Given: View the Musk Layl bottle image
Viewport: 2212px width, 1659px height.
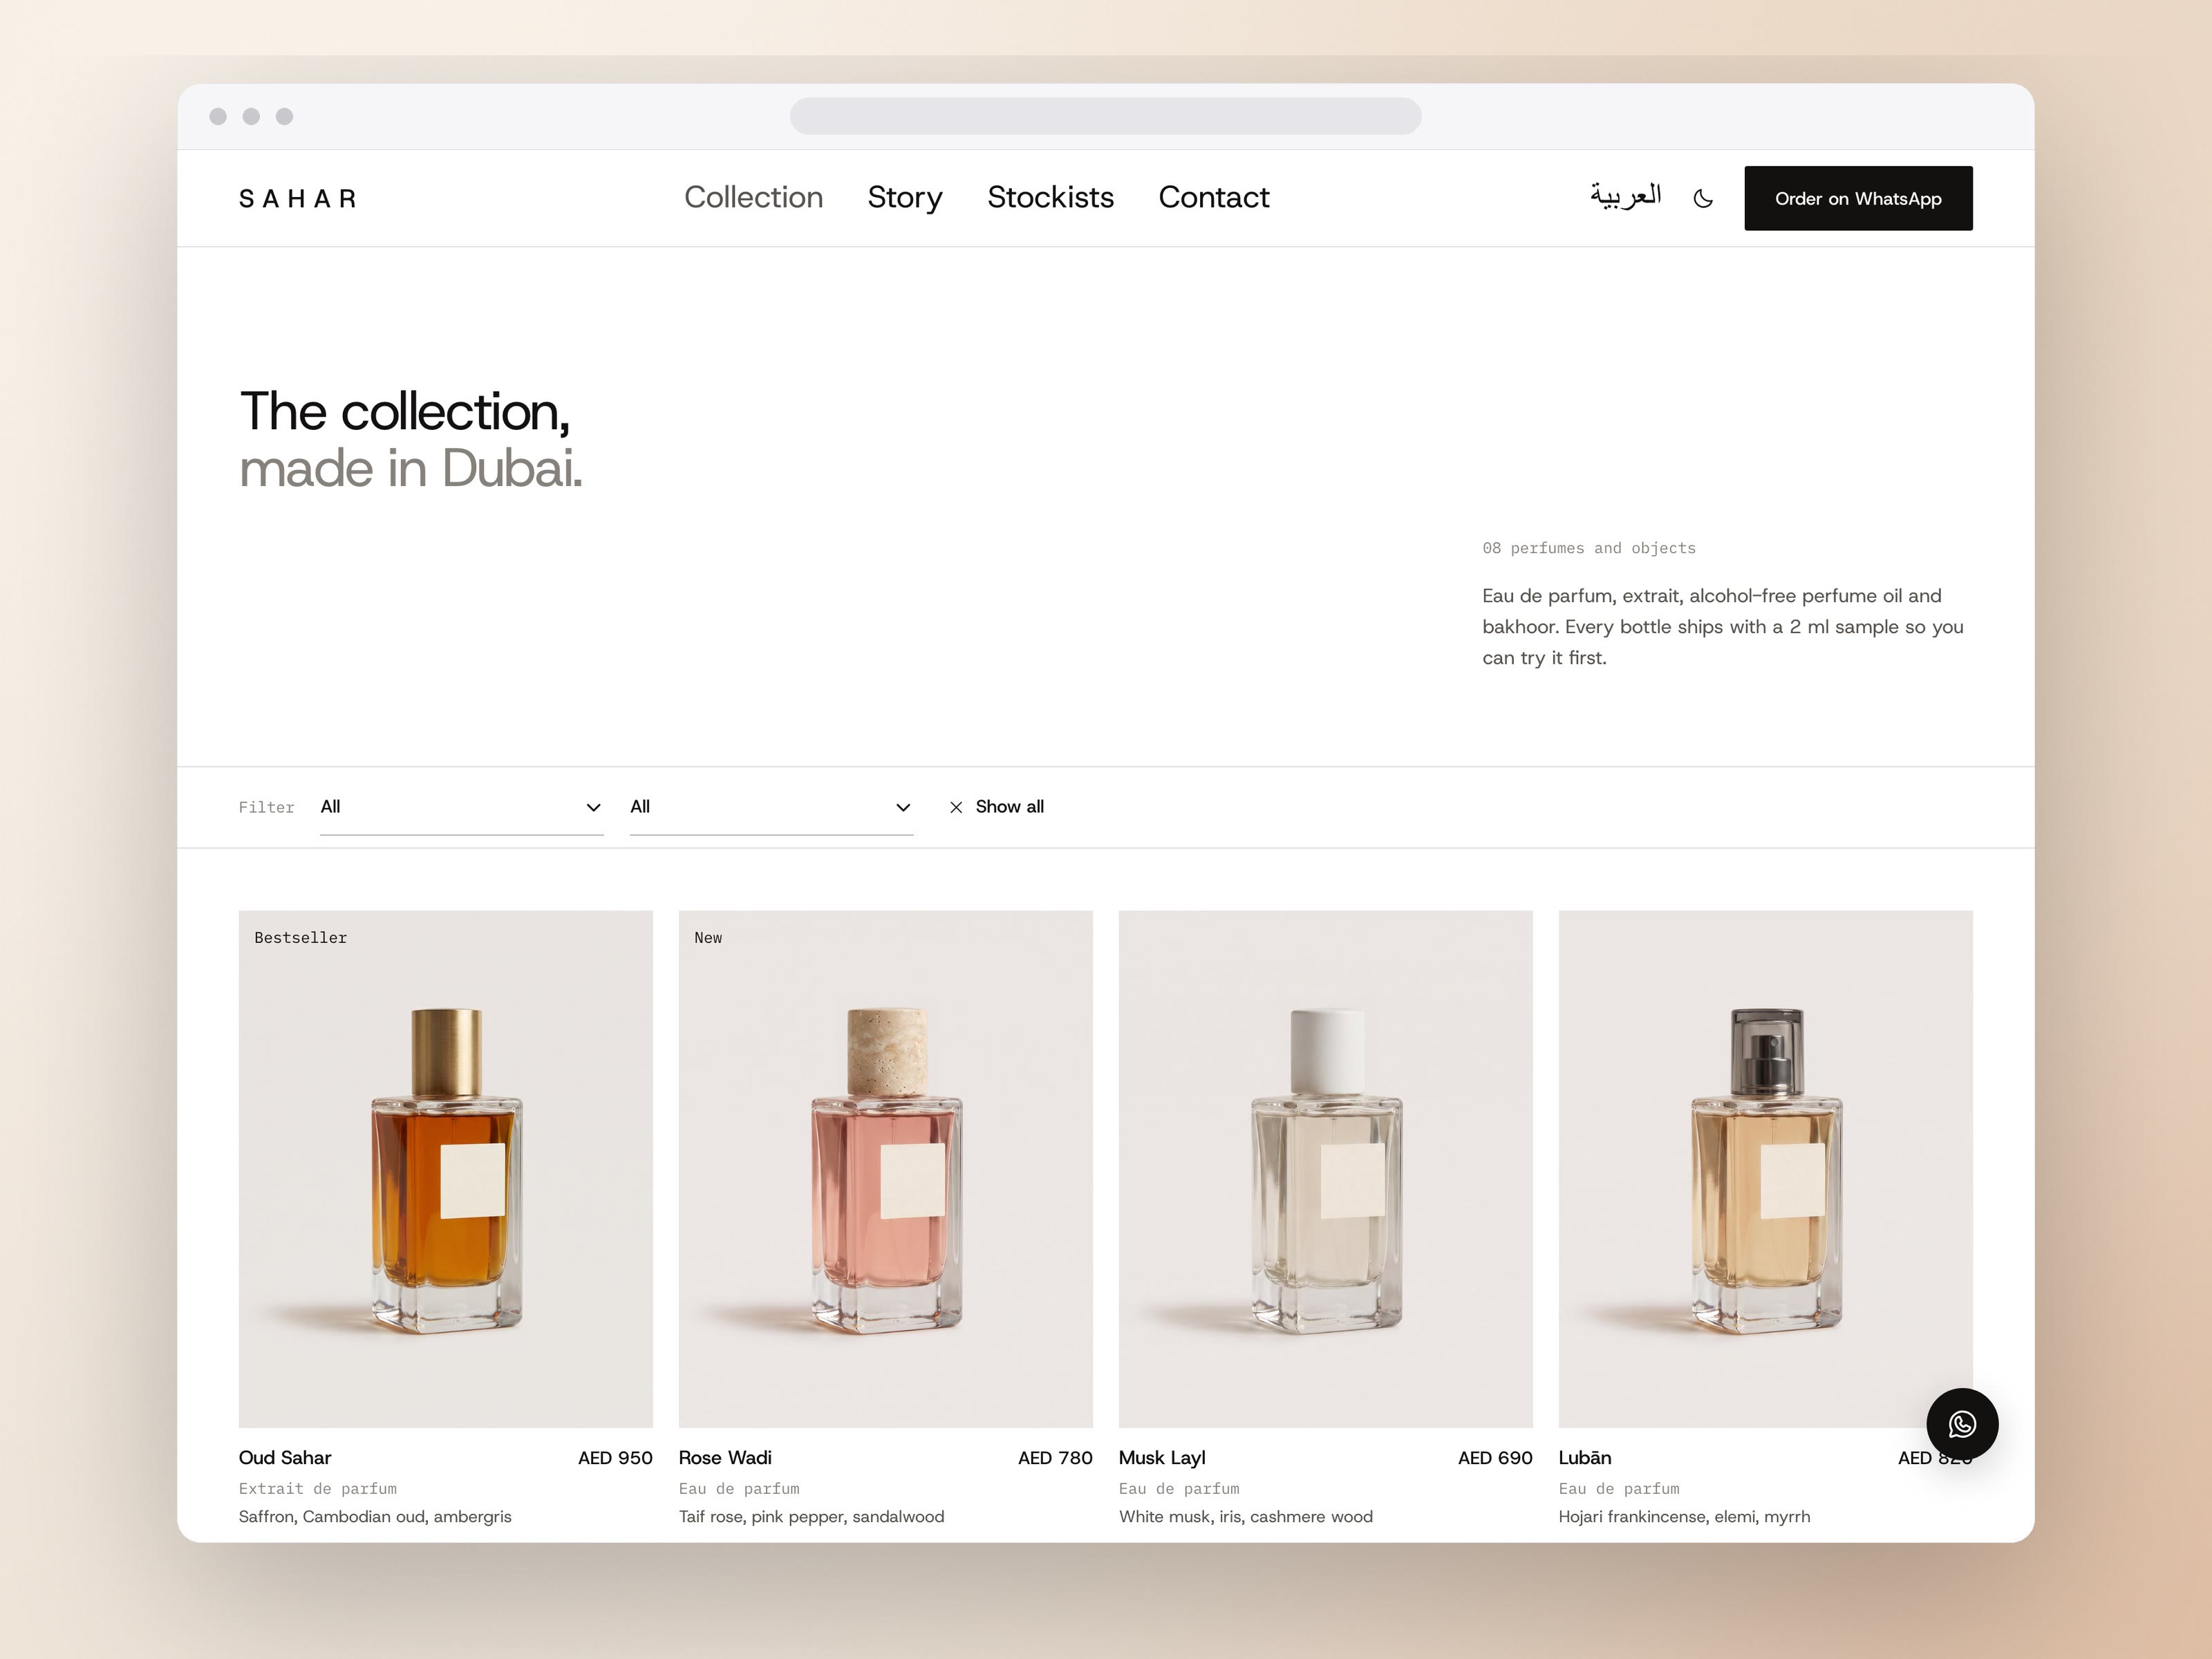Looking at the screenshot, I should pos(1325,1168).
